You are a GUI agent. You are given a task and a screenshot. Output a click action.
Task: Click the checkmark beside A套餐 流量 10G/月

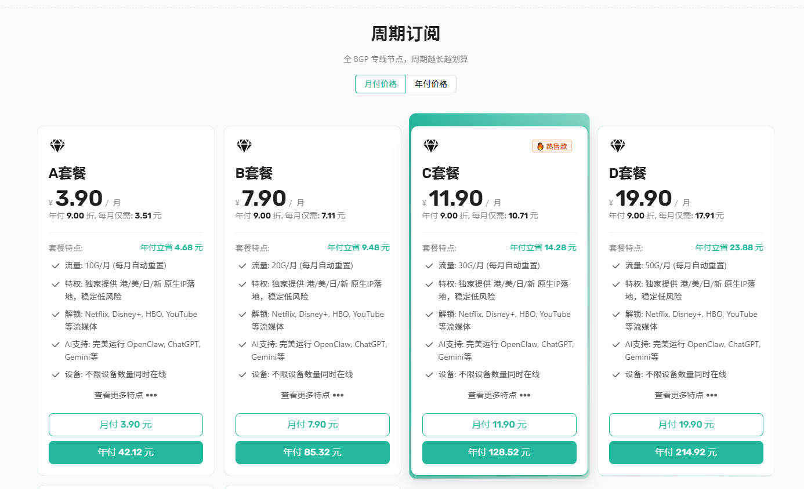(56, 266)
